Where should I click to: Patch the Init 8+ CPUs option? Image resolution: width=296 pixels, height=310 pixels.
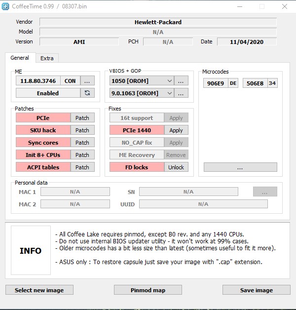click(82, 155)
